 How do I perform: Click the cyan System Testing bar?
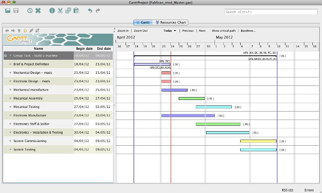(x=258, y=150)
